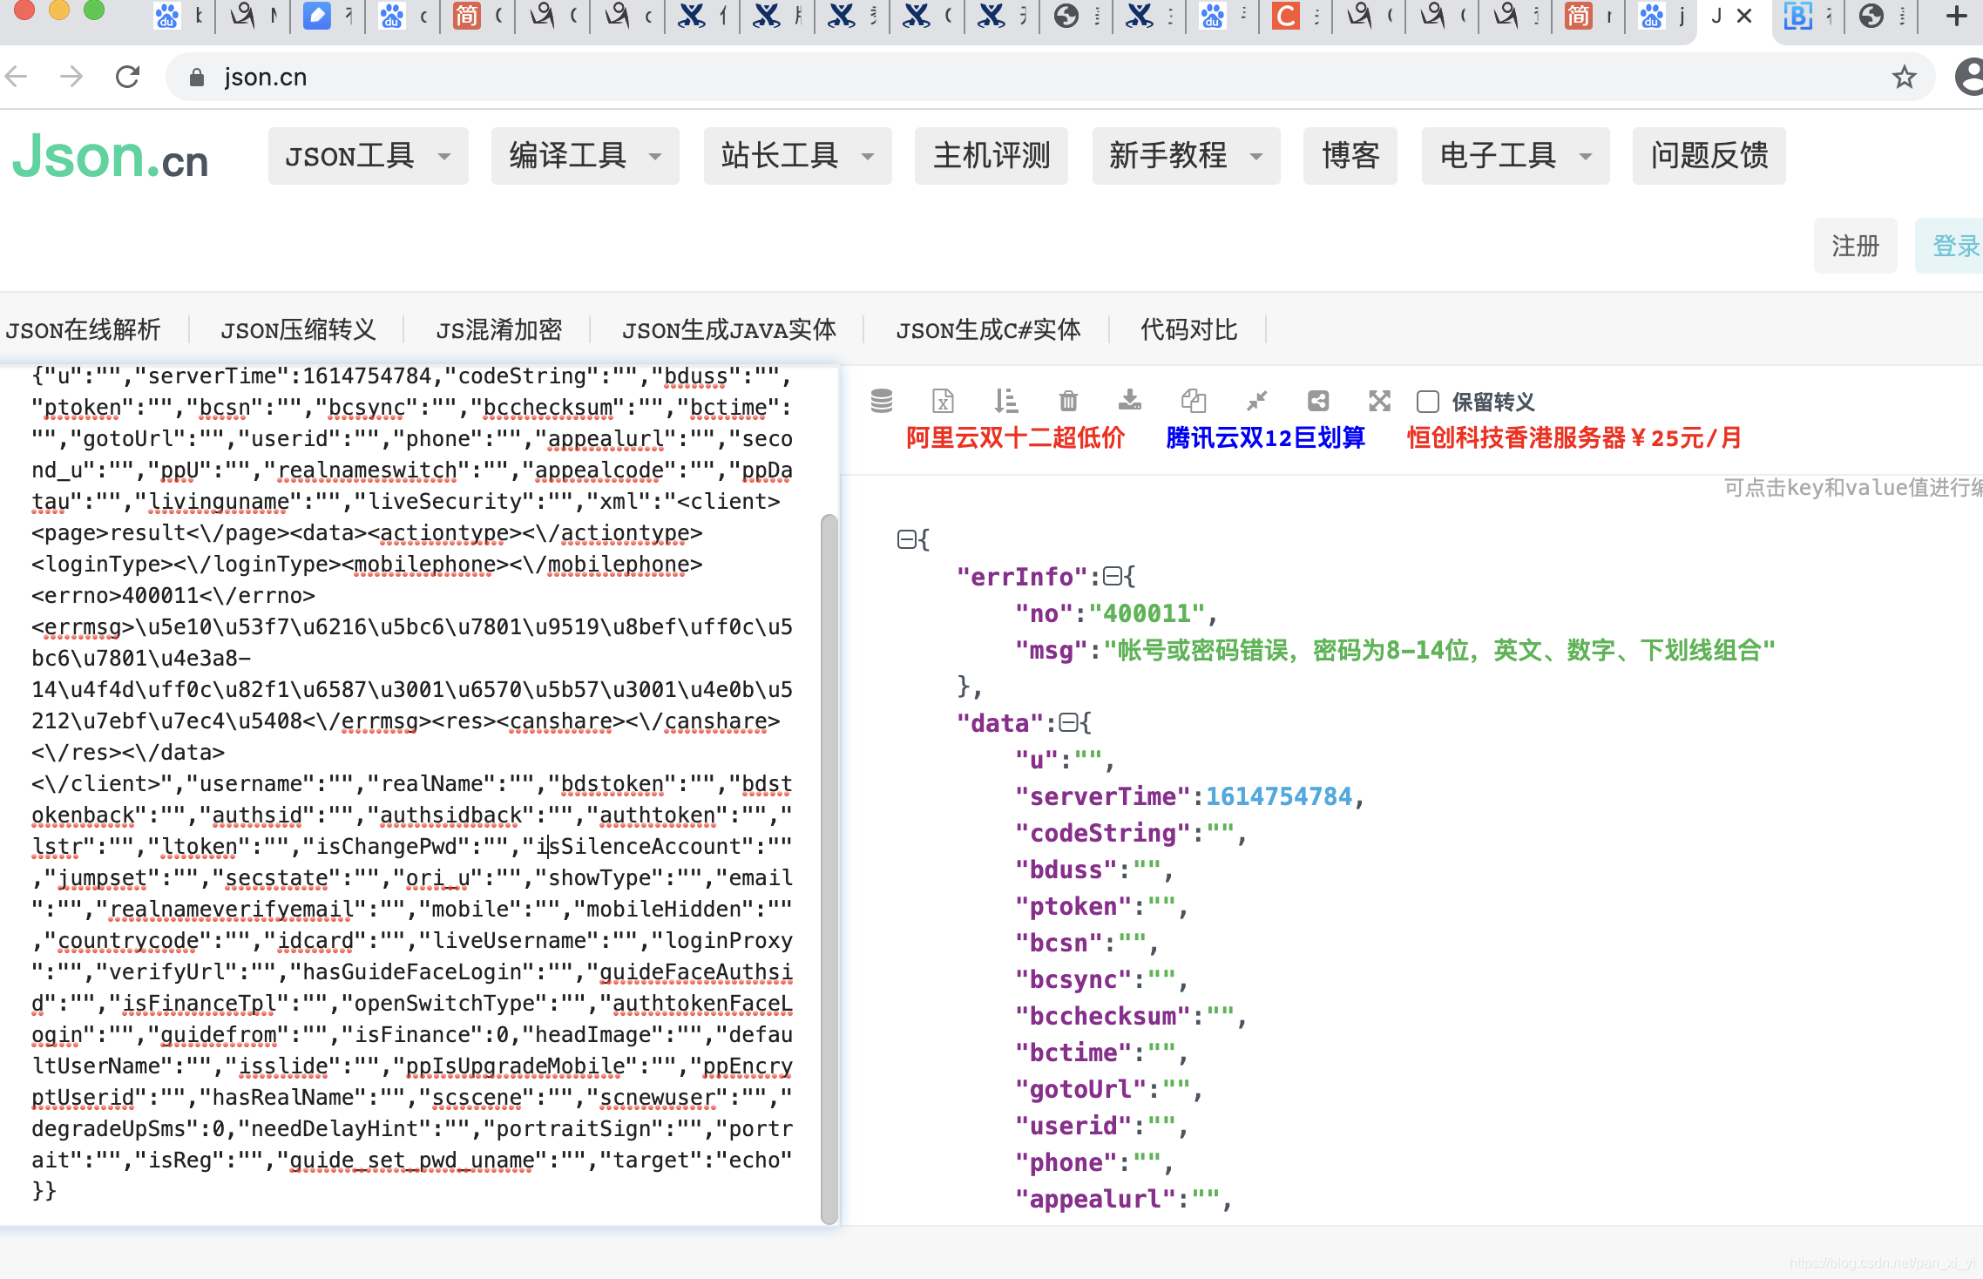Reload the json.cn page
The width and height of the screenshot is (1983, 1279).
(128, 77)
